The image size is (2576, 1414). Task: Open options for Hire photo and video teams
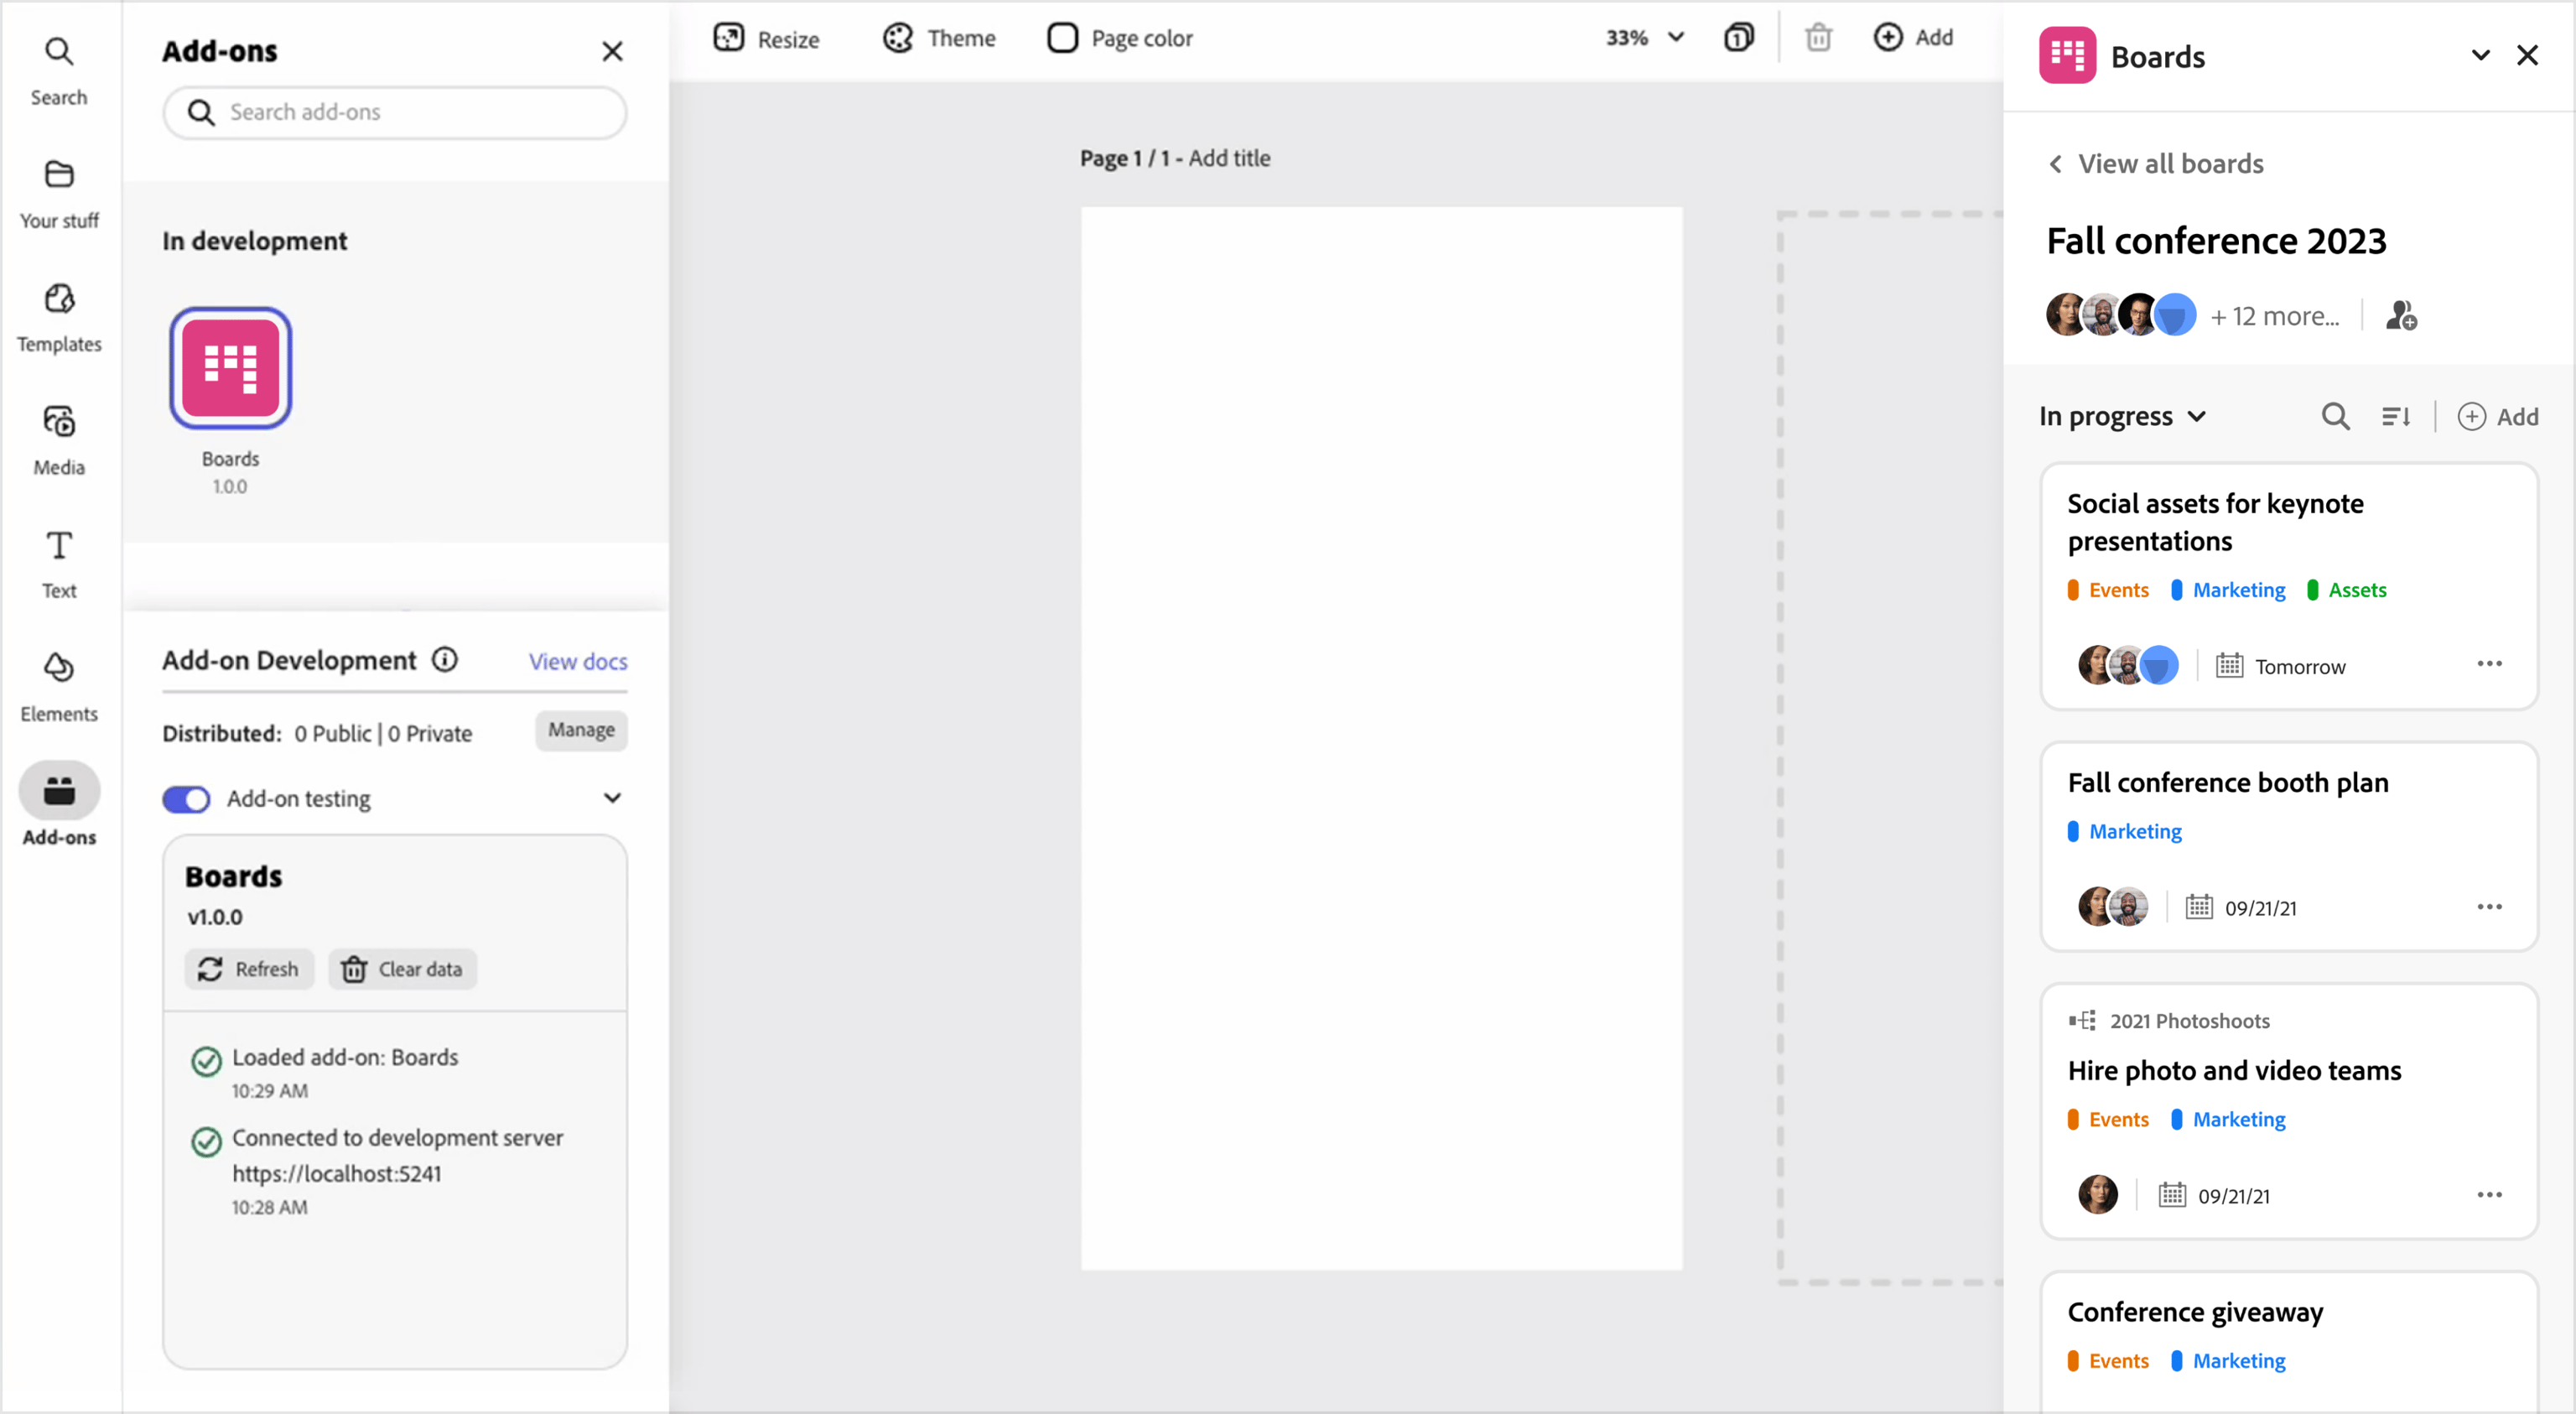click(2489, 1195)
